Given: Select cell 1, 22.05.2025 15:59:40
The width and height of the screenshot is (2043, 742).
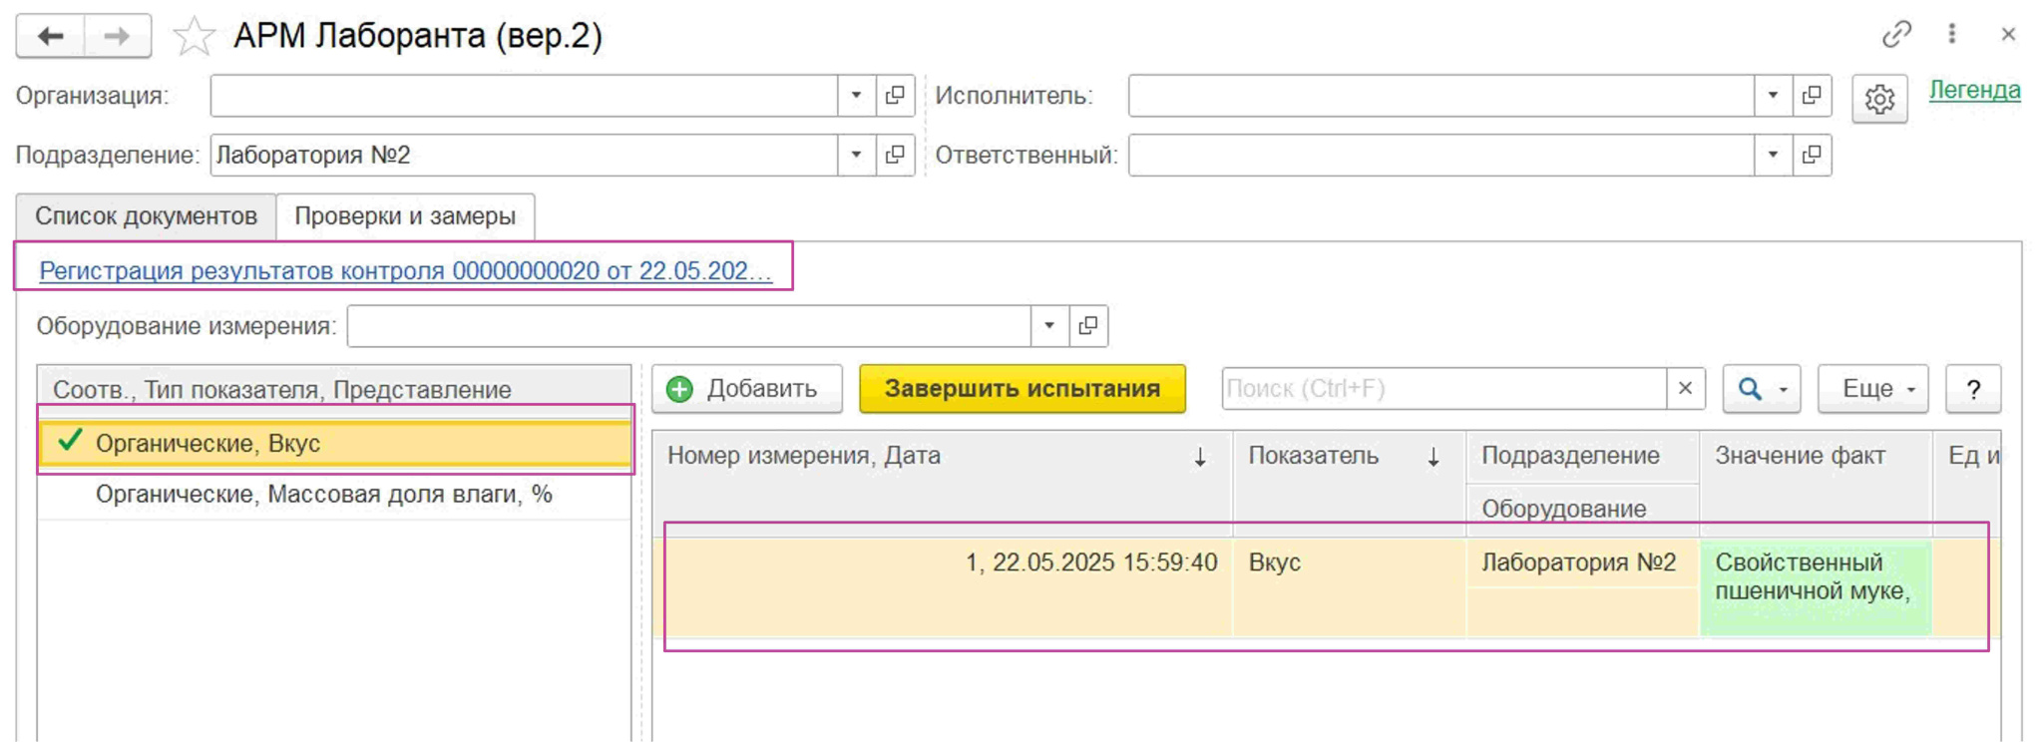Looking at the screenshot, I should [943, 586].
